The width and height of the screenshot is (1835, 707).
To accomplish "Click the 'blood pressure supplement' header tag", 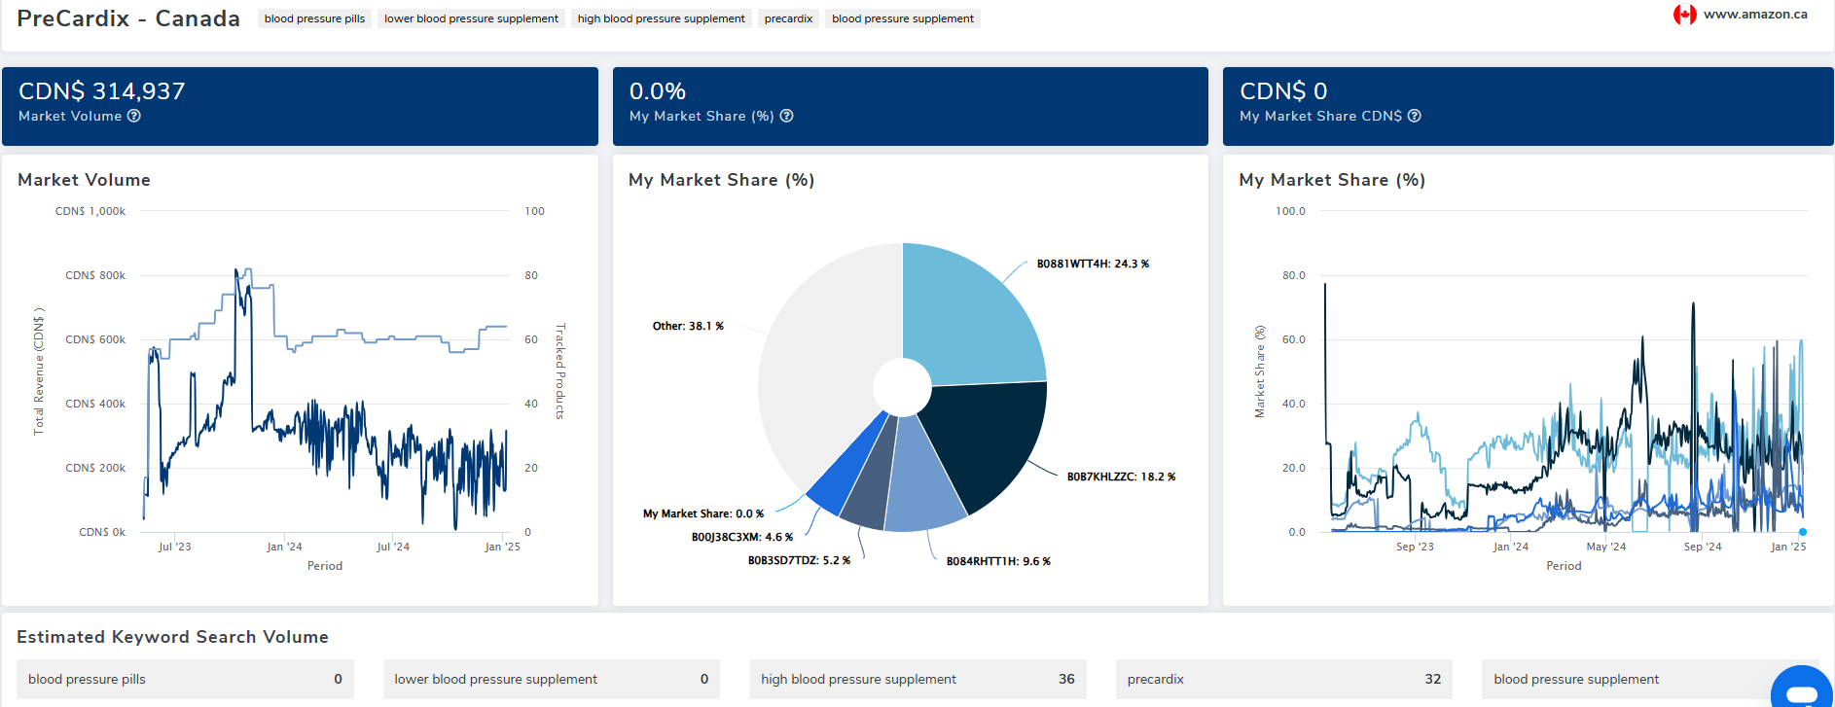I will point(903,18).
